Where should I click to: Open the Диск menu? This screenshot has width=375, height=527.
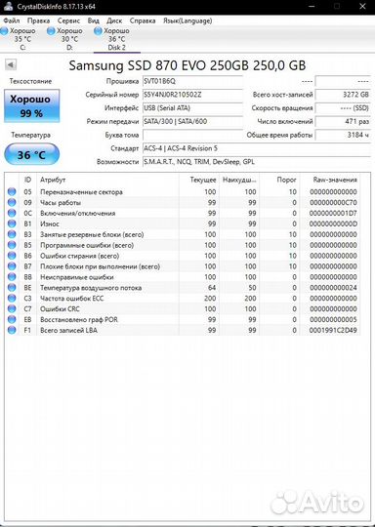coord(114,20)
